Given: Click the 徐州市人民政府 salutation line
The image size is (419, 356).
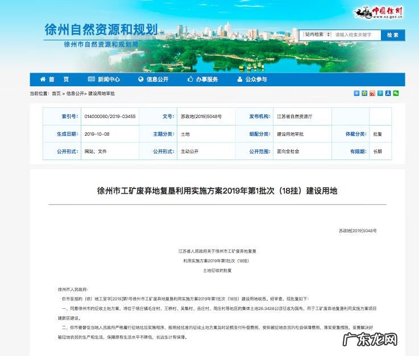Looking at the screenshot, I should point(73,289).
